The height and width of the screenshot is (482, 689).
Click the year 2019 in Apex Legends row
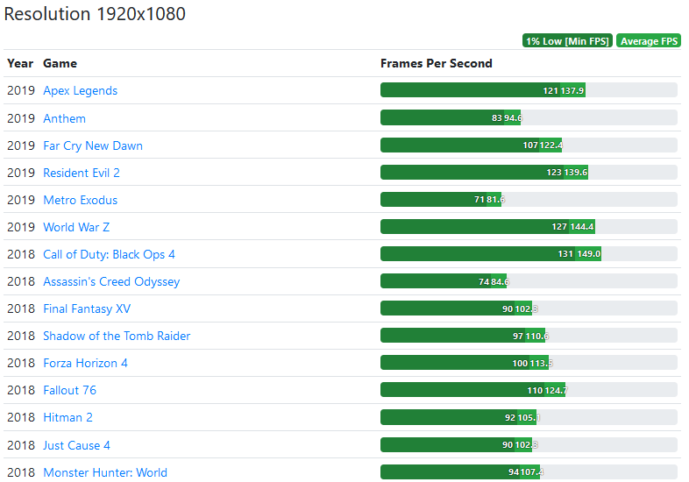click(21, 90)
